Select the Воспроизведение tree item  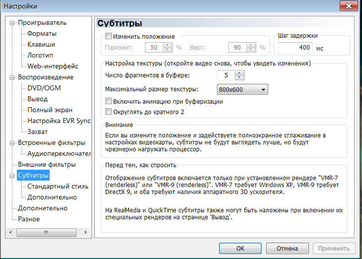(46, 77)
